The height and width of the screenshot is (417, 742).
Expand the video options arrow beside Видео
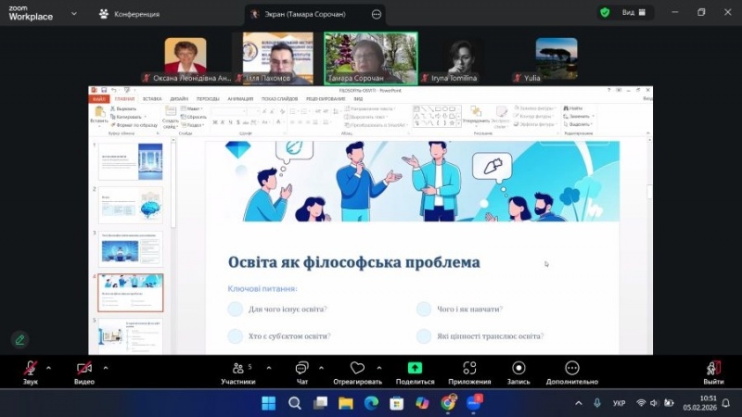pos(105,366)
